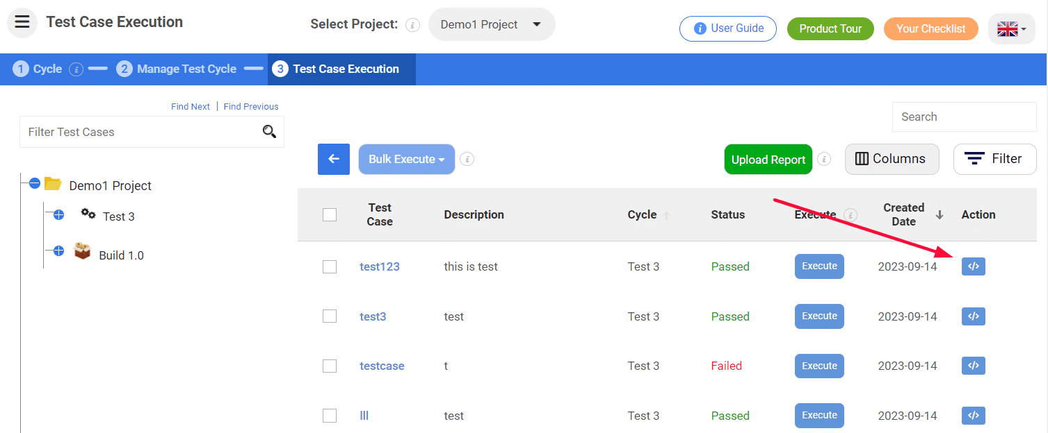Select the Build 1.0 tree item label
Viewport: 1048px width, 433px height.
[121, 255]
